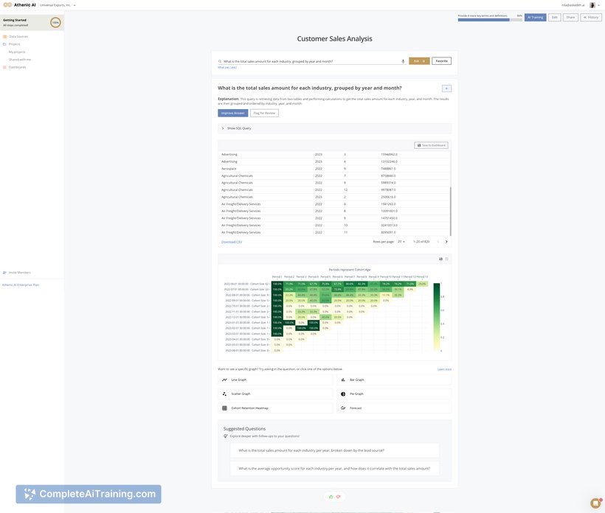Click Flag for Review
Image resolution: width=605 pixels, height=513 pixels.
coord(264,113)
